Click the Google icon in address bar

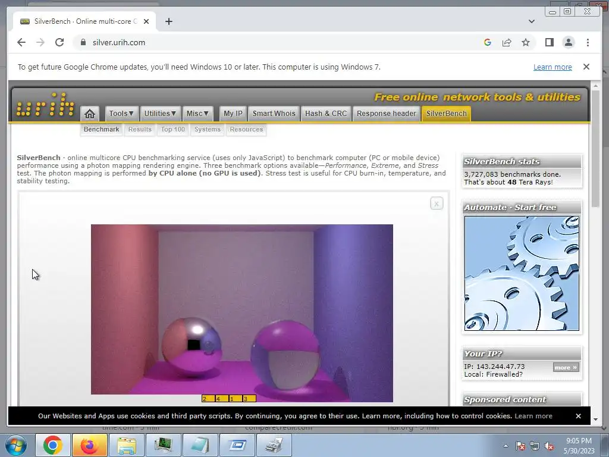pos(488,42)
